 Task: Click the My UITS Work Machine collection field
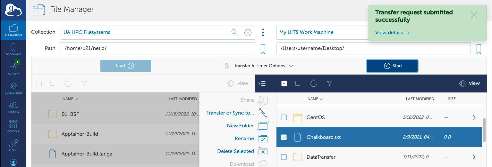coord(322,32)
